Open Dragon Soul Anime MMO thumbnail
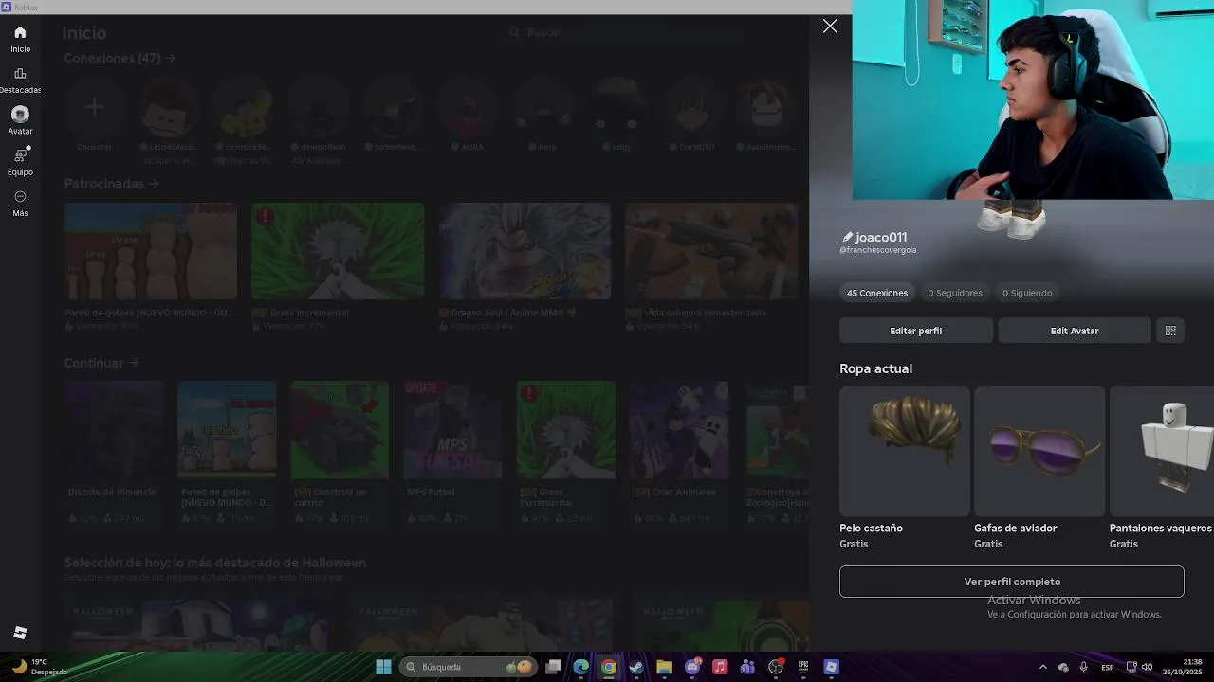Screen dimensions: 1214x682 click(x=524, y=251)
